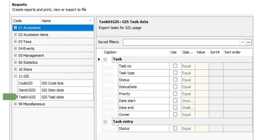Click the Caption column header
Image resolution: width=254 pixels, height=140 pixels.
coord(136,52)
